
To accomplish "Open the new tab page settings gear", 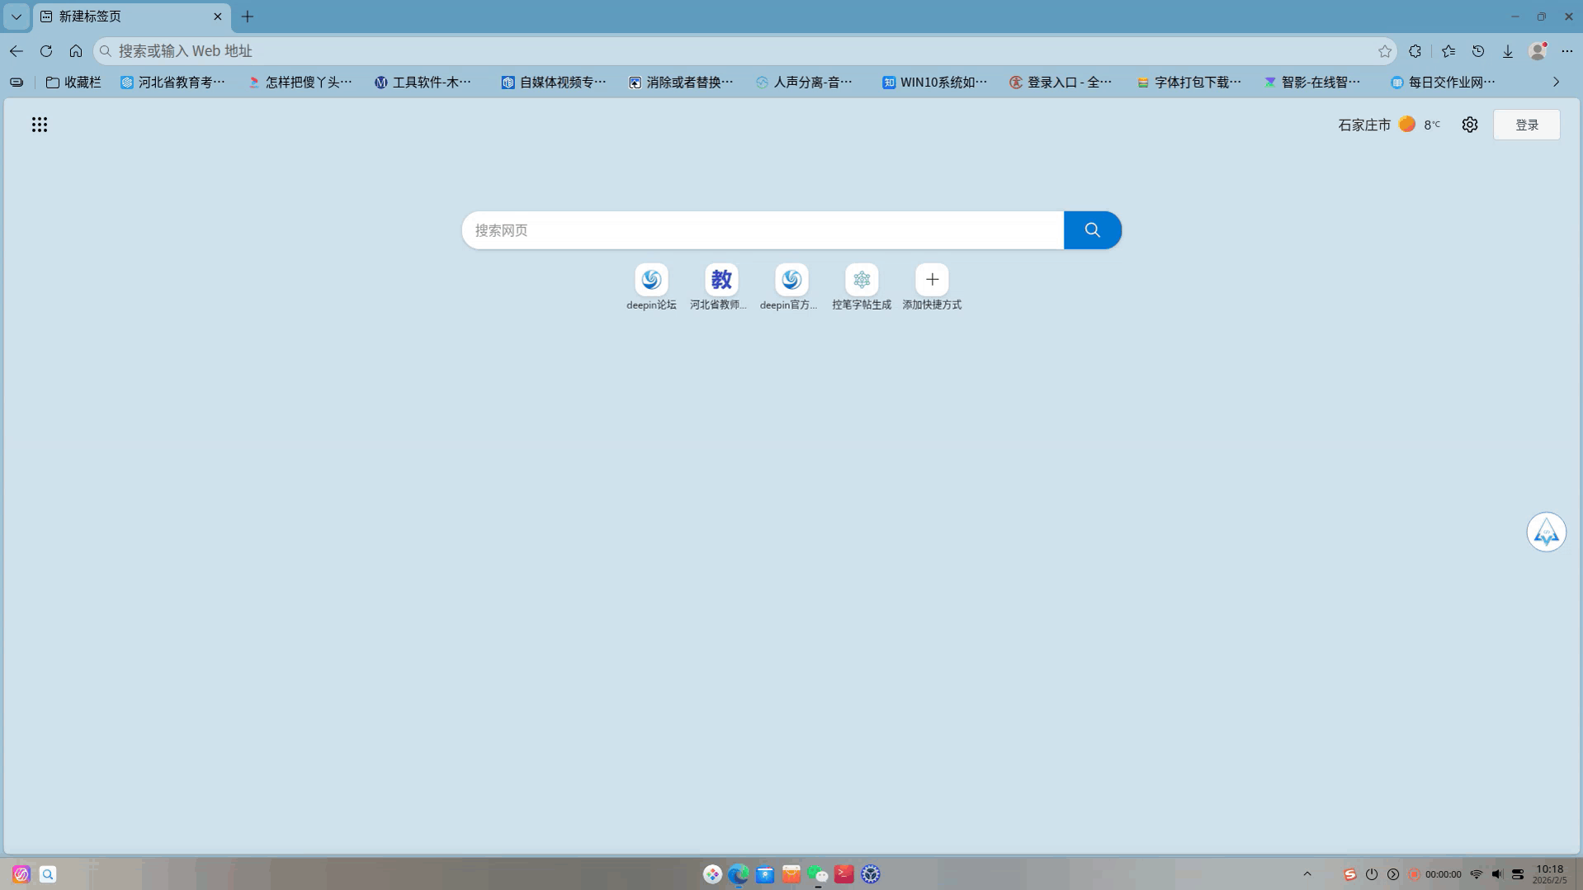I will (1470, 125).
